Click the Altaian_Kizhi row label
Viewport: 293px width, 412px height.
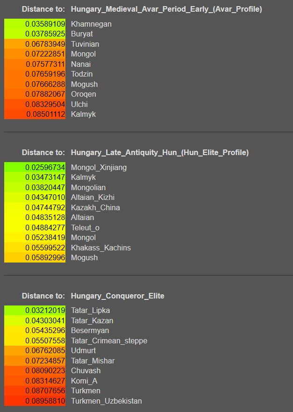(x=93, y=197)
